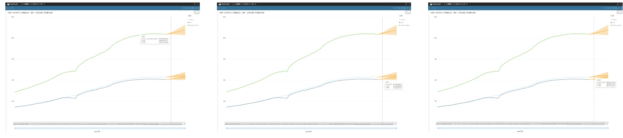Screen dimensions: 623x138
Task: Click the user account icon in right dashboard
Action: click(x=621, y=4)
